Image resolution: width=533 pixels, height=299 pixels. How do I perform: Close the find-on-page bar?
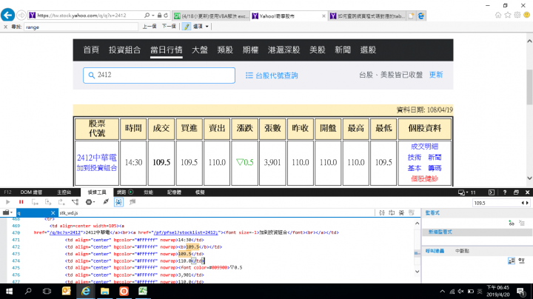pyautogui.click(x=5, y=27)
